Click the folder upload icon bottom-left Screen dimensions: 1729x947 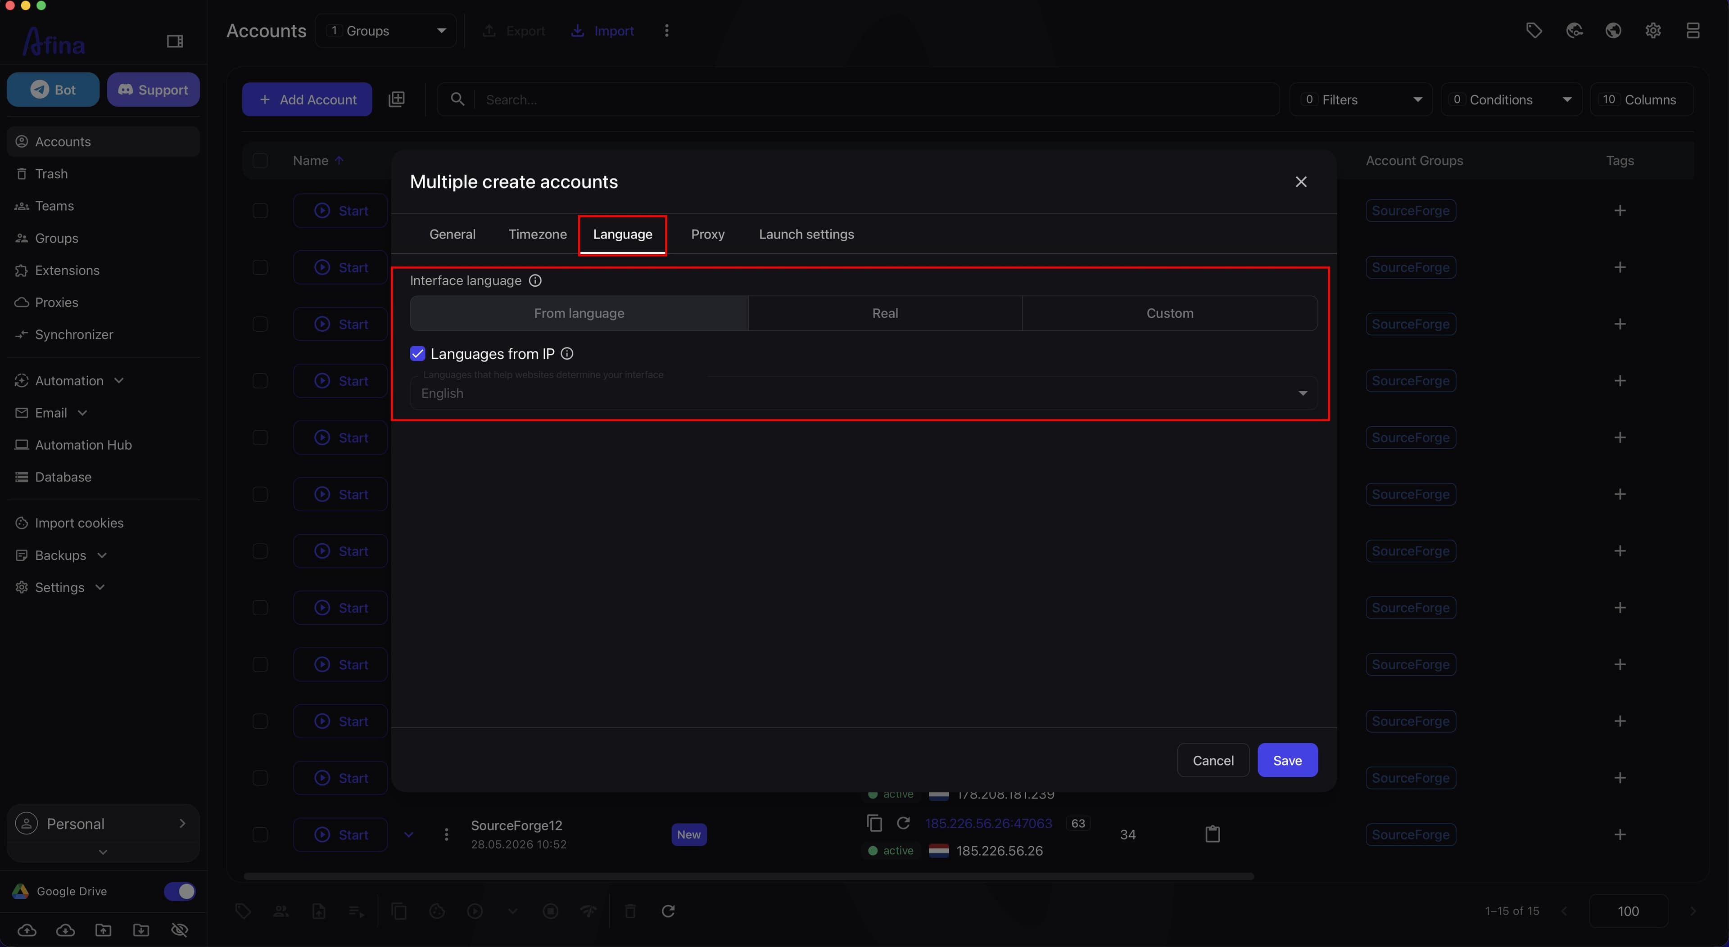click(x=104, y=929)
